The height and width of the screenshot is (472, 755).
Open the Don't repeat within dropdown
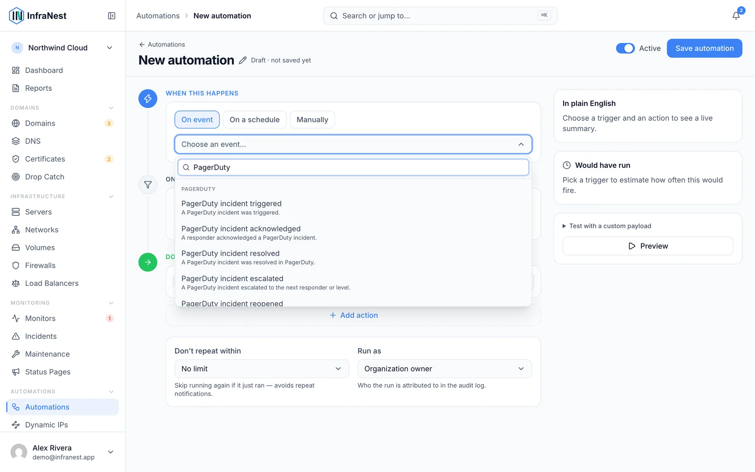(262, 369)
